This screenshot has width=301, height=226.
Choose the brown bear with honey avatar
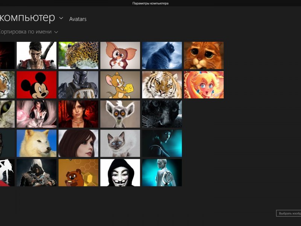pos(78,173)
